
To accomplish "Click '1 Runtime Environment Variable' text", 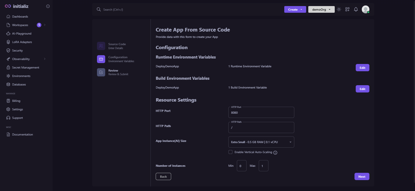I will 250,66.
